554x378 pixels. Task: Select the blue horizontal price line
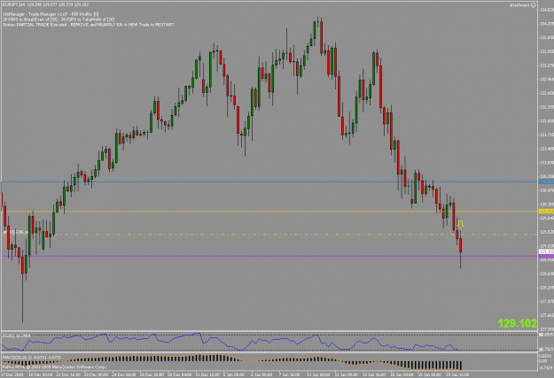point(270,181)
